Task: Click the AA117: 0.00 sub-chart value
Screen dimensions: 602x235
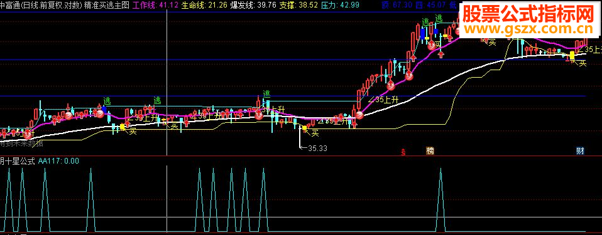Action: (58, 161)
